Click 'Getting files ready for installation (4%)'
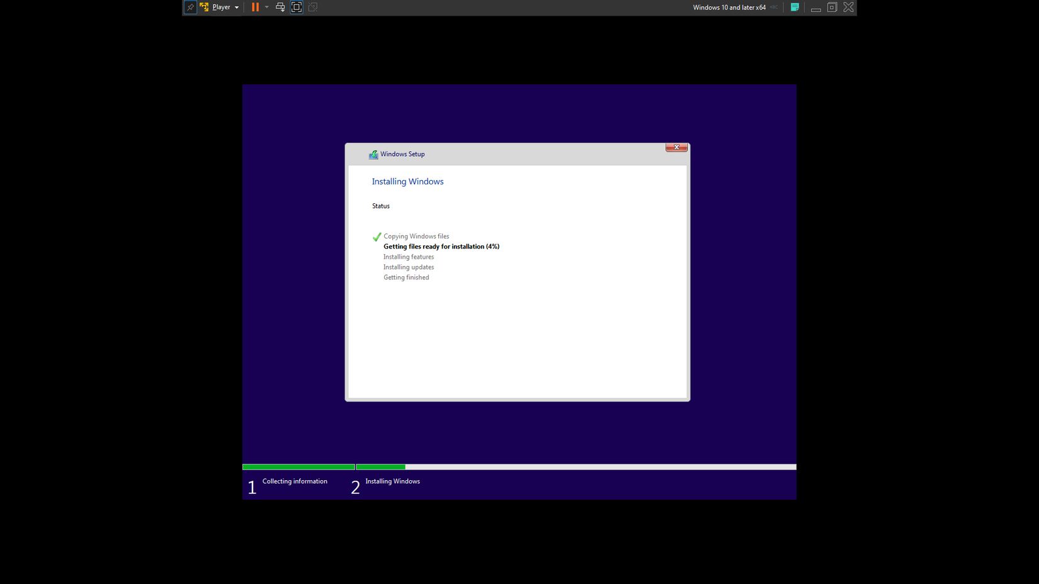1039x584 pixels. (x=441, y=247)
